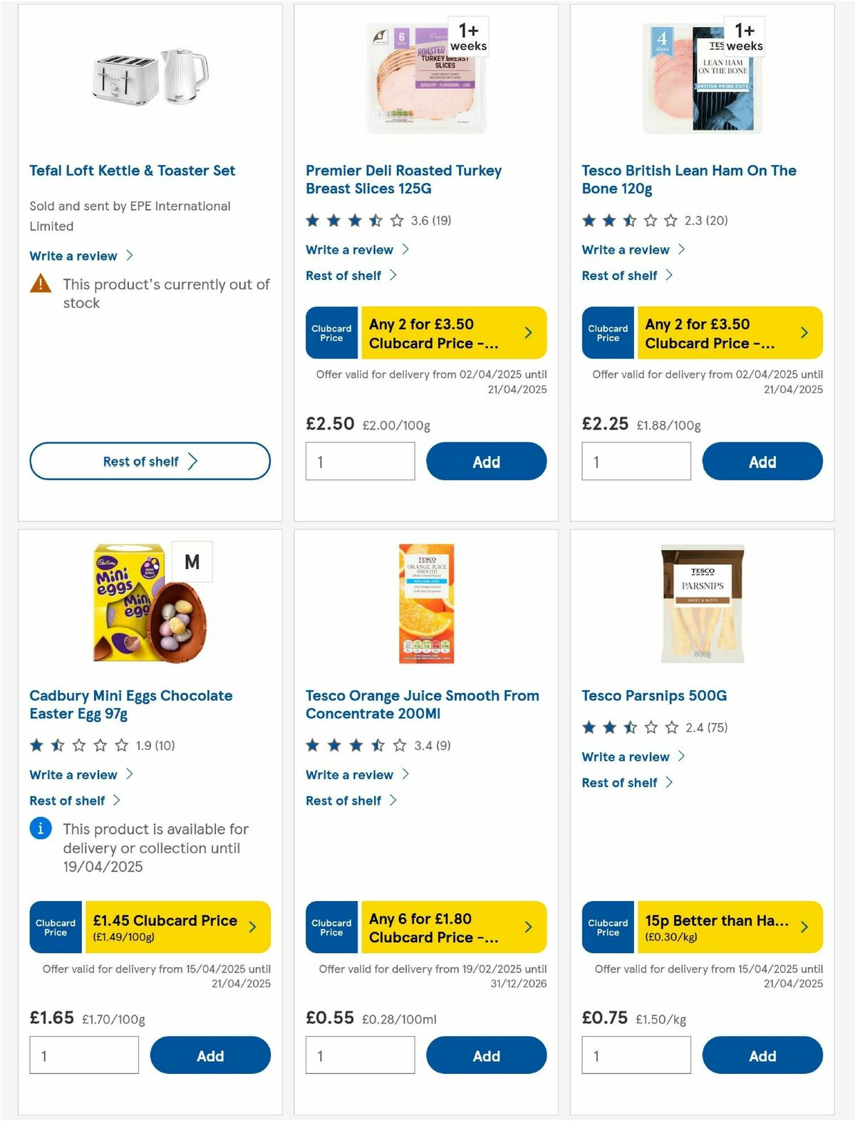The image size is (855, 1121).
Task: Add Premier Deli Turkey Breast Slices to basket
Action: 486,462
